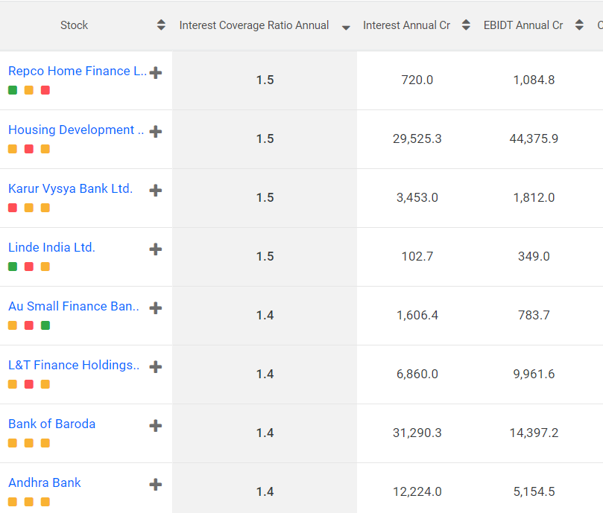This screenshot has height=513, width=603.
Task: Click Stock column header label
Action: pos(75,25)
